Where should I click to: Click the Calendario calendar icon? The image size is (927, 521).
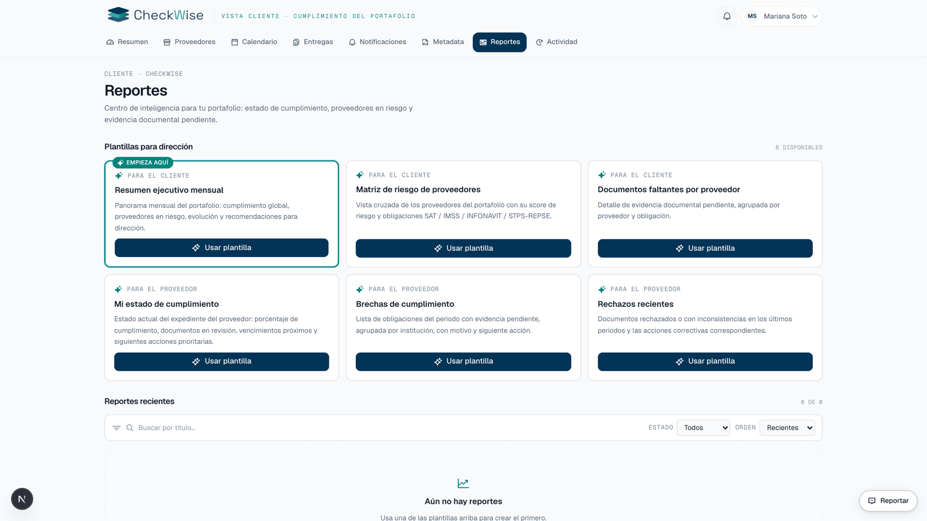pyautogui.click(x=235, y=42)
